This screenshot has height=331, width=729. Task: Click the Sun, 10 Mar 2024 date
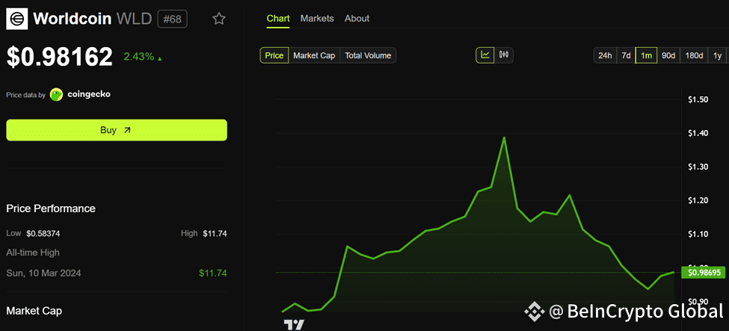43,273
